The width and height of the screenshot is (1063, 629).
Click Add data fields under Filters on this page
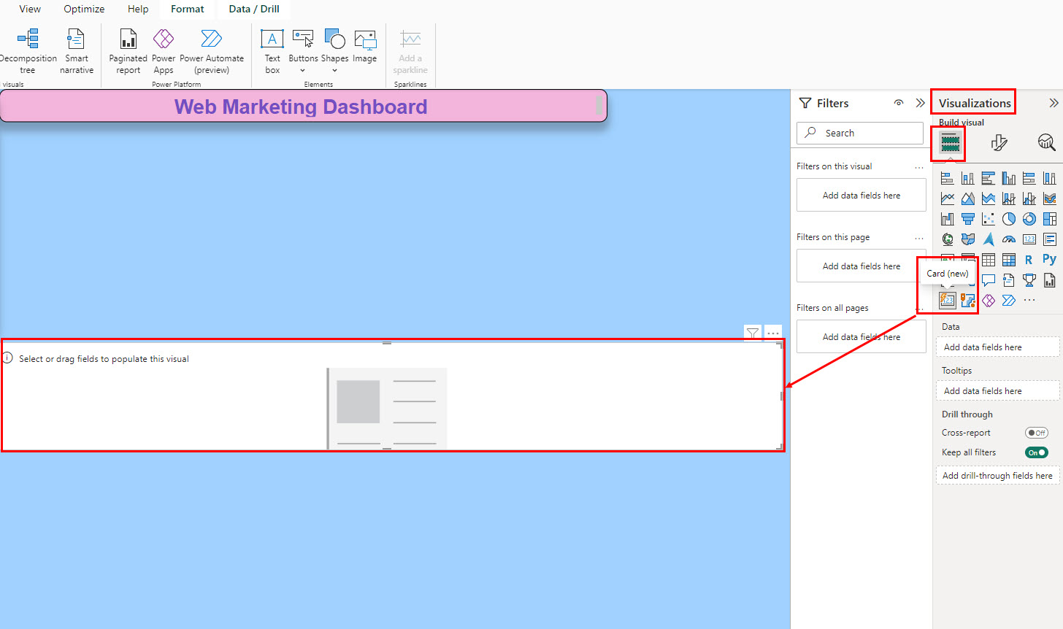(861, 266)
